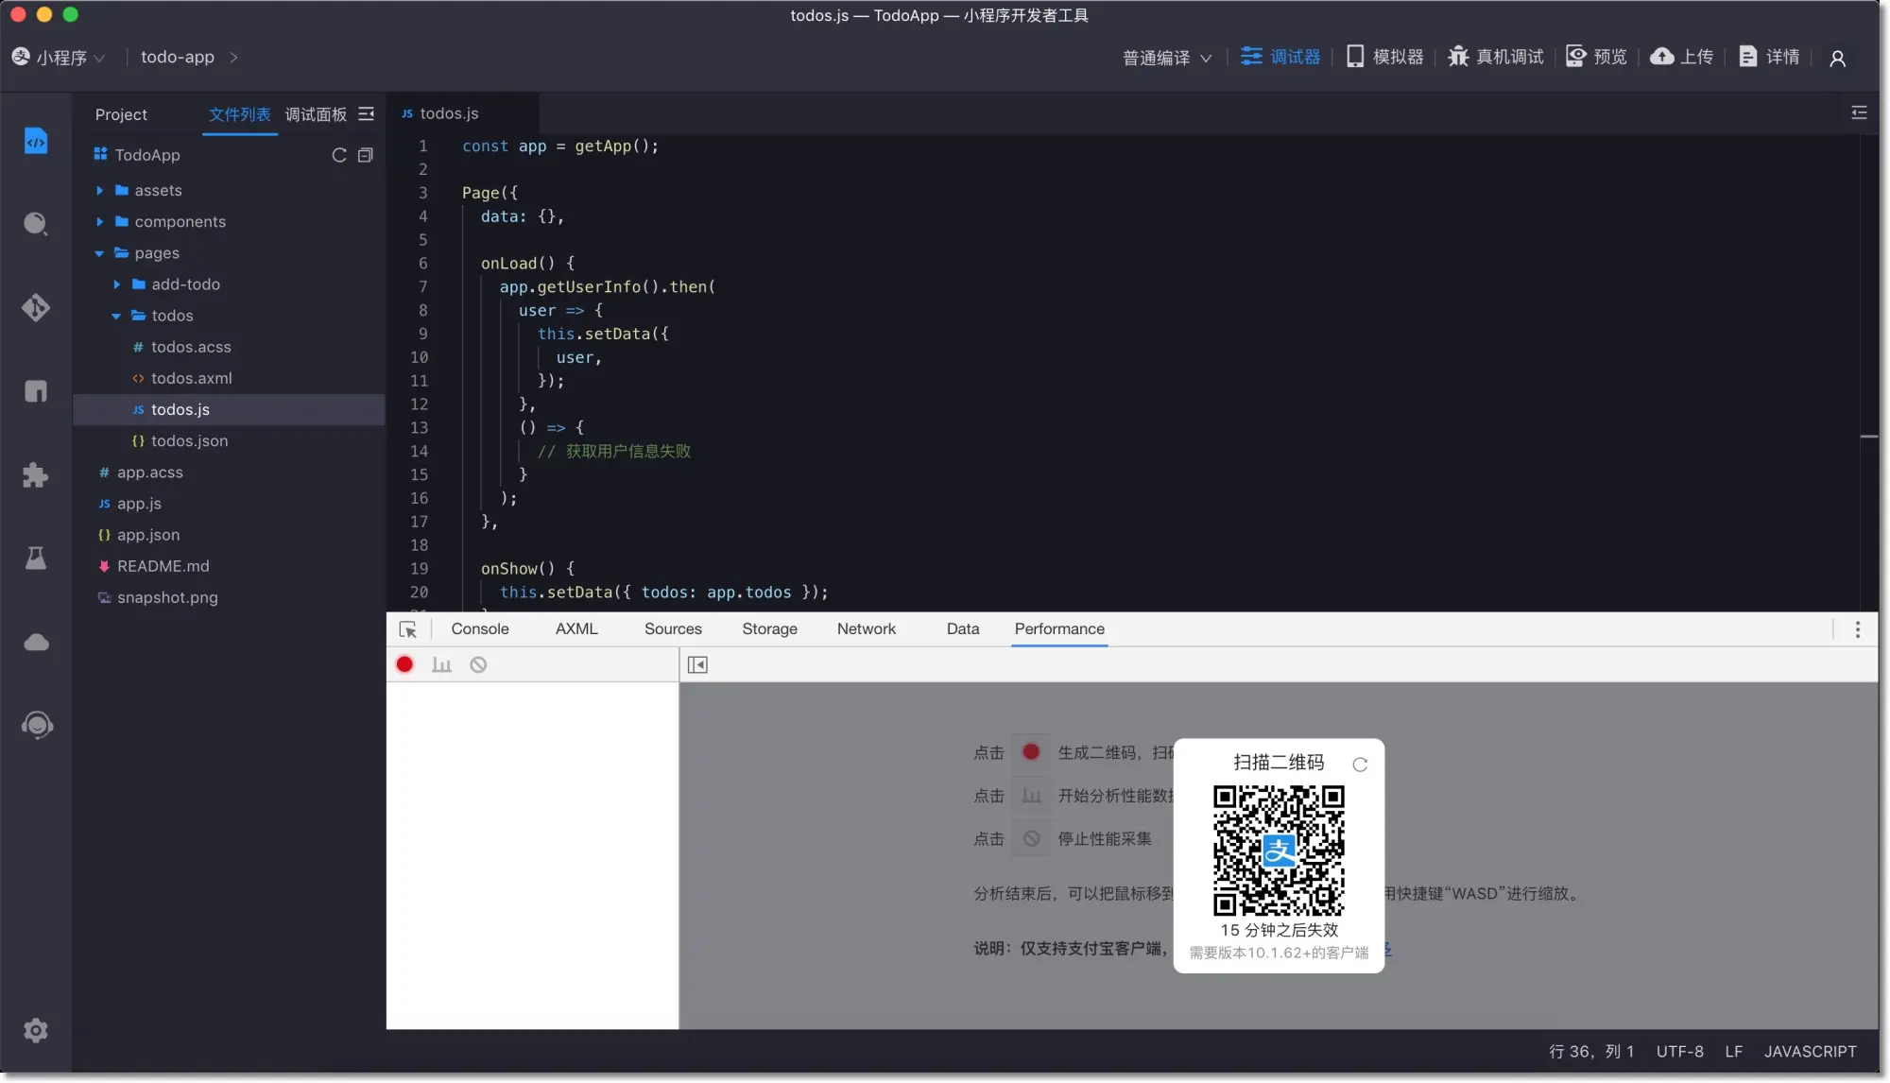Refresh the QR code in popup
This screenshot has height=1083, width=1890.
tap(1360, 765)
